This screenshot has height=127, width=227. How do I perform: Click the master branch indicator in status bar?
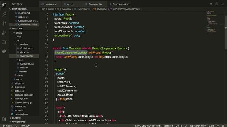tap(7, 126)
